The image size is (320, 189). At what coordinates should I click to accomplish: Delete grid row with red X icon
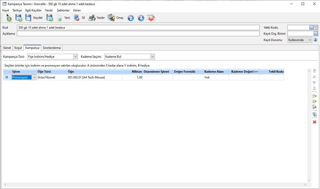[314, 122]
